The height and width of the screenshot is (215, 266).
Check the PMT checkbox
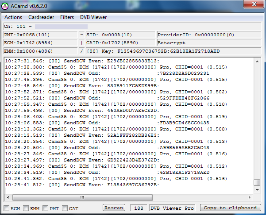46,208
